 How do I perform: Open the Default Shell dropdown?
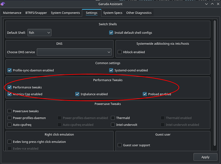(x=39, y=32)
